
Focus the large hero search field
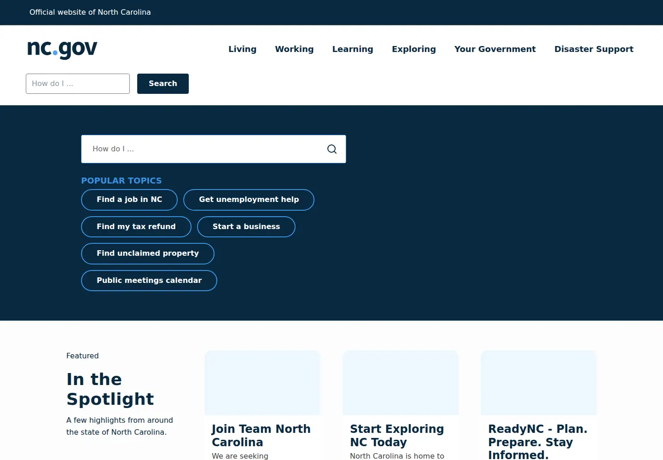coord(214,149)
